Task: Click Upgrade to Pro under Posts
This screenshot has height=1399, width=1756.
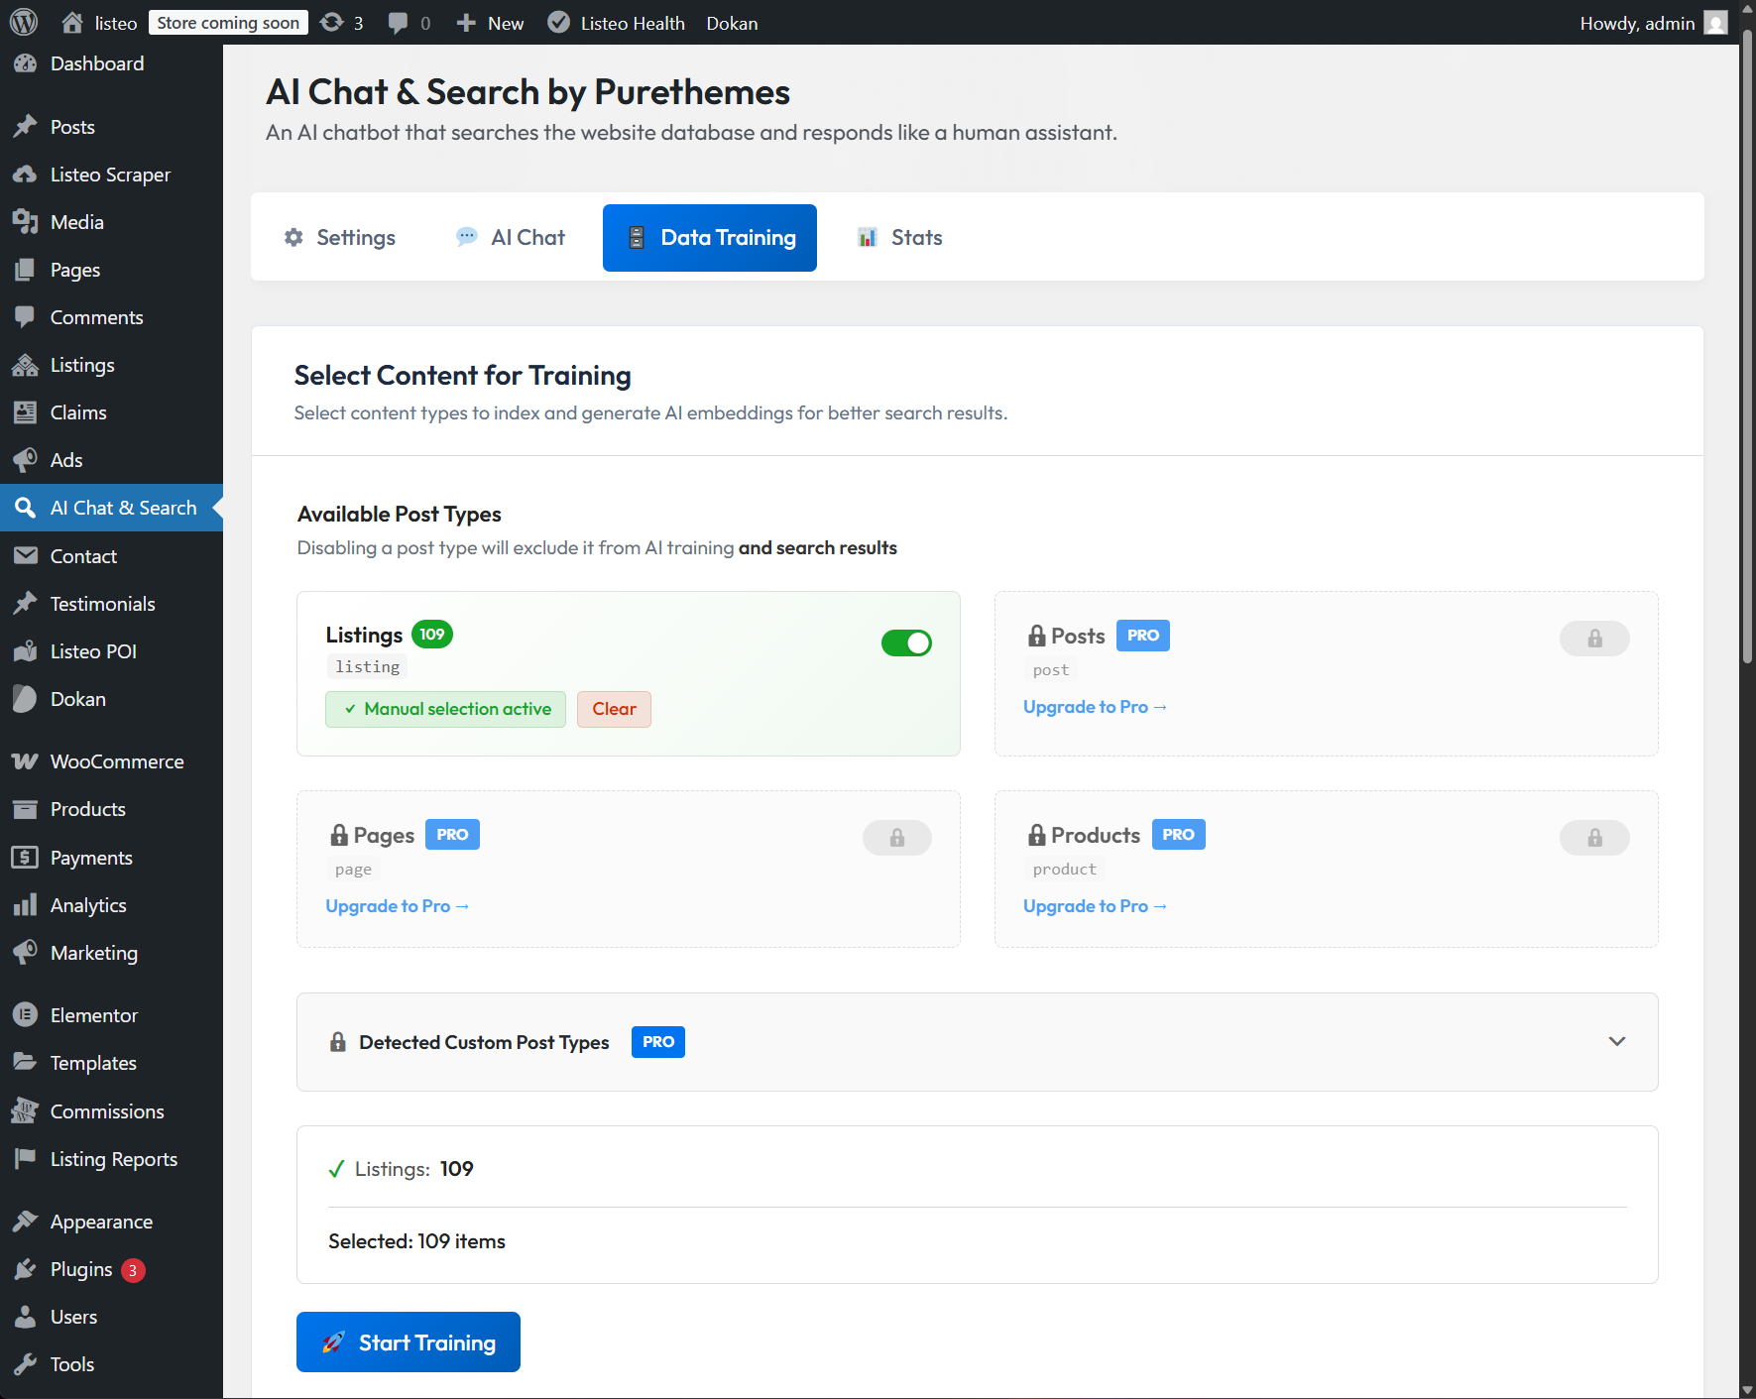Action: click(1095, 707)
